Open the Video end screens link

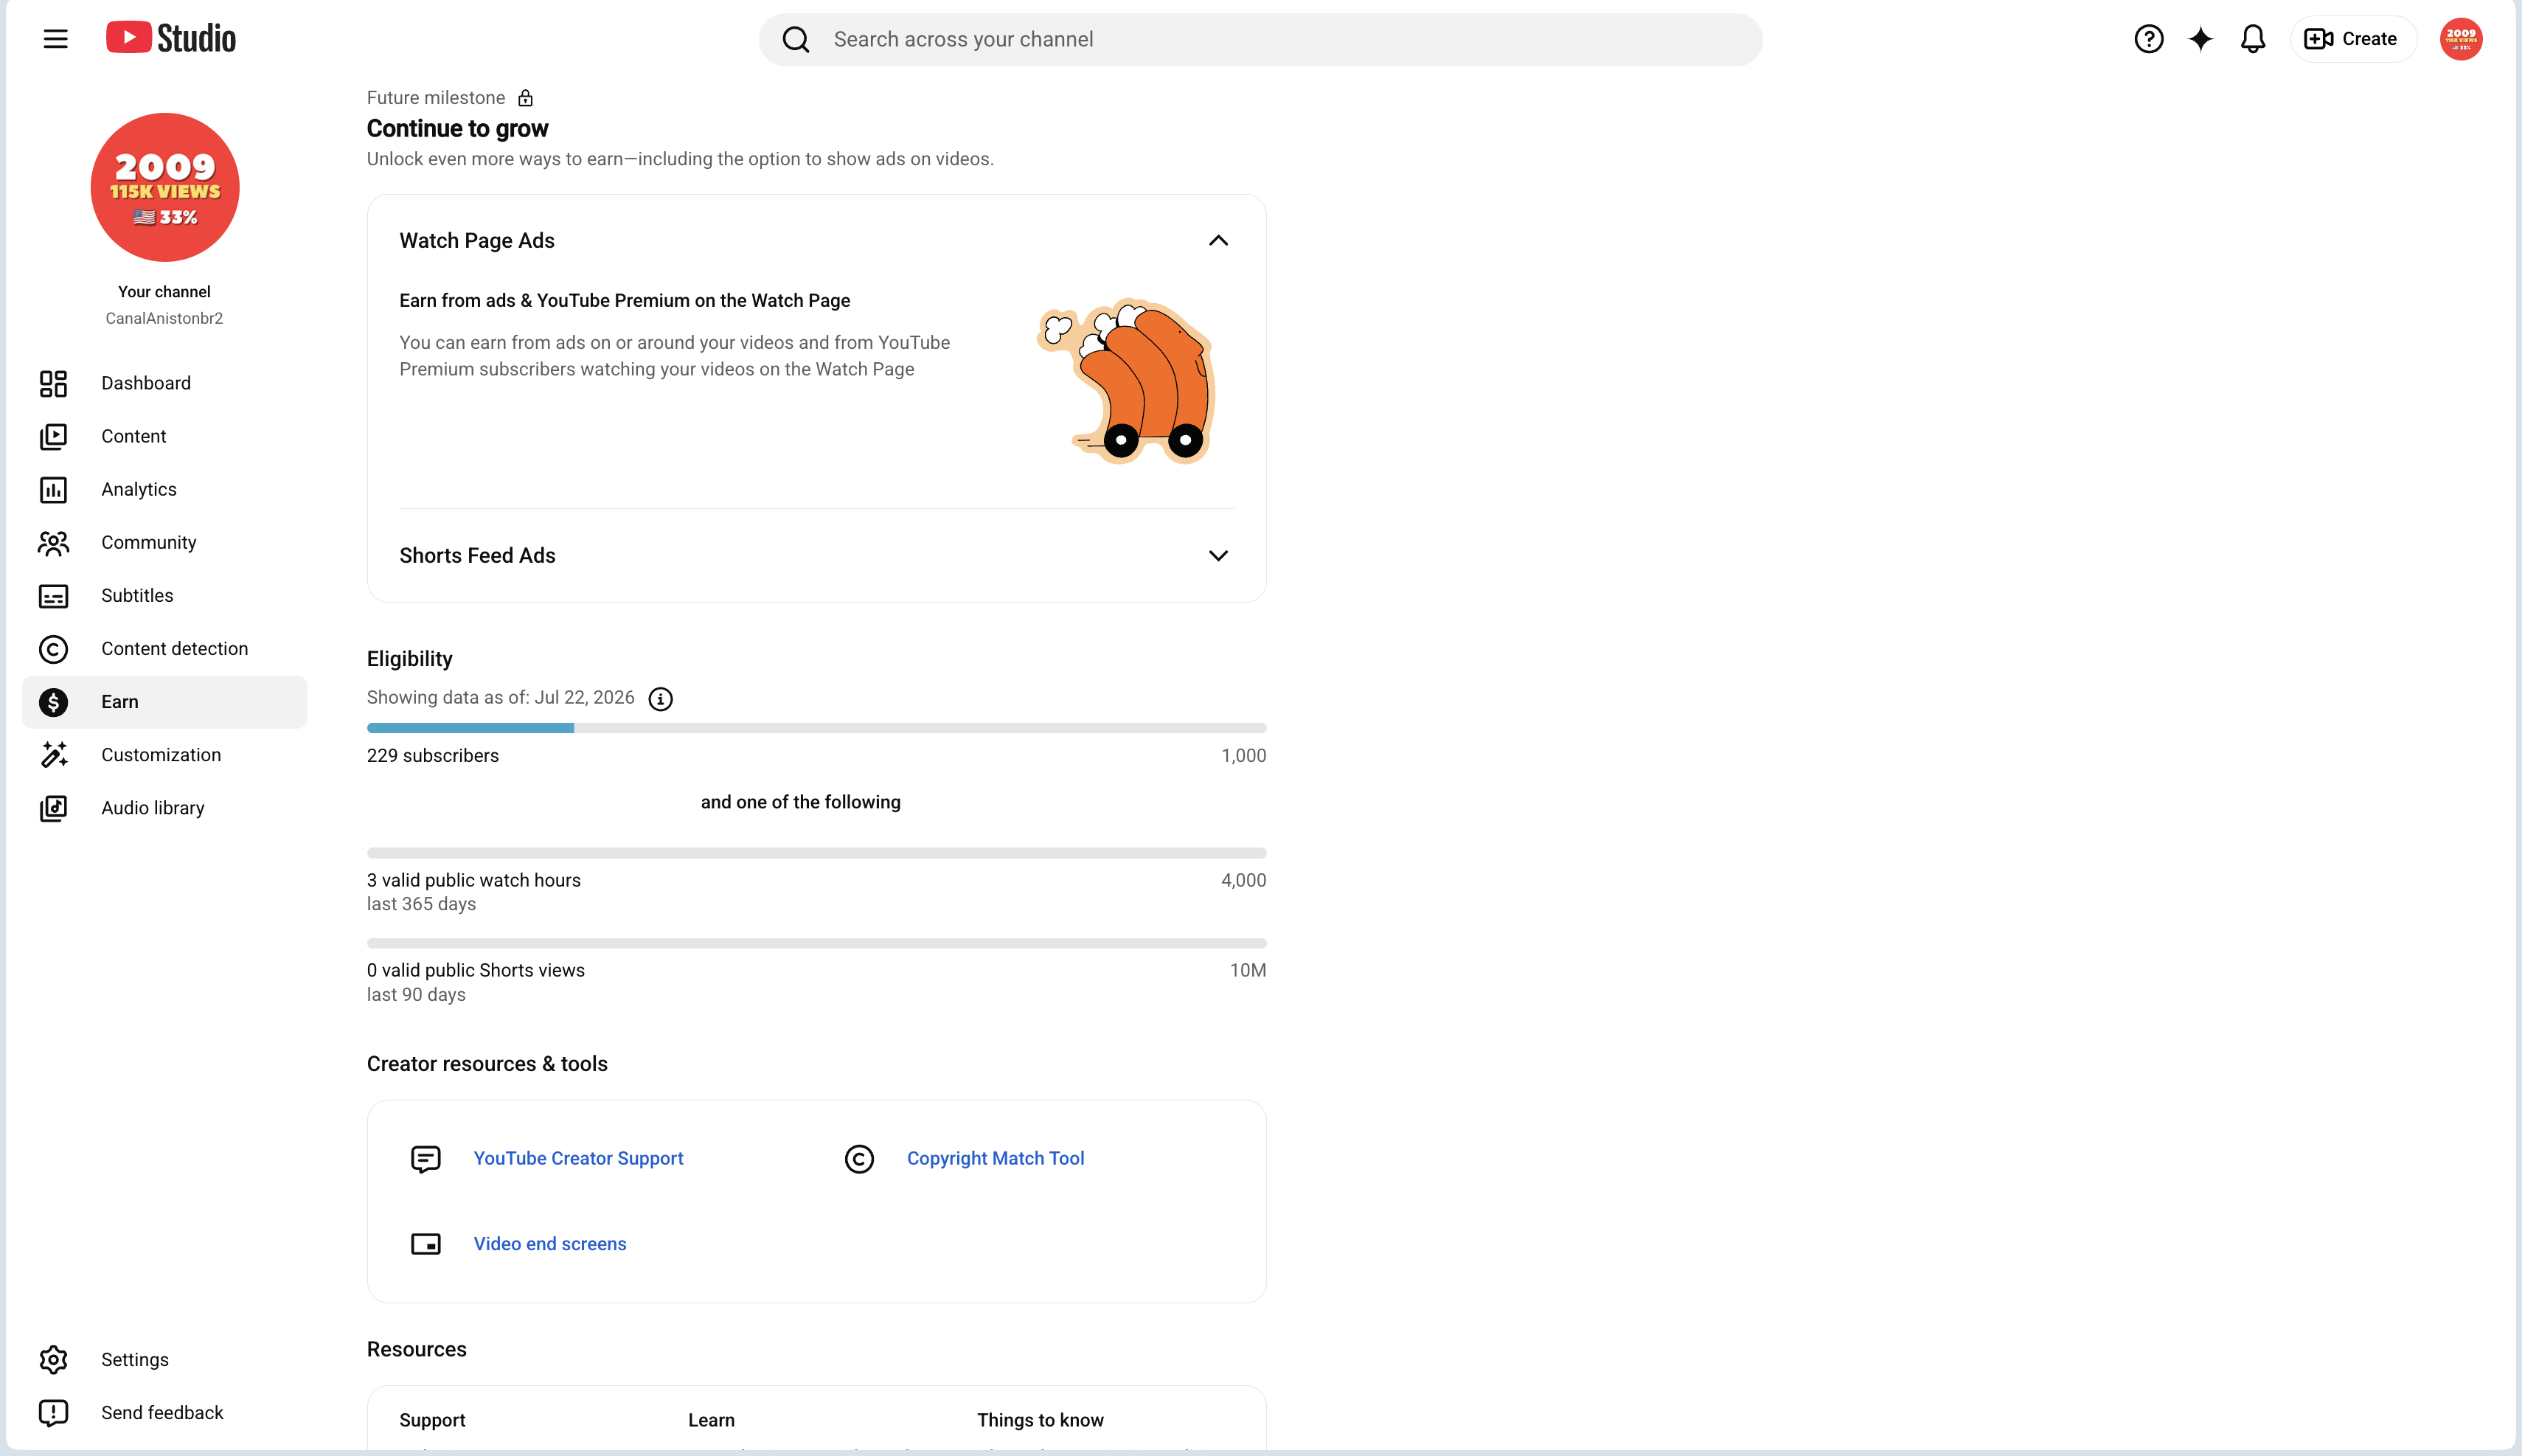click(x=550, y=1243)
